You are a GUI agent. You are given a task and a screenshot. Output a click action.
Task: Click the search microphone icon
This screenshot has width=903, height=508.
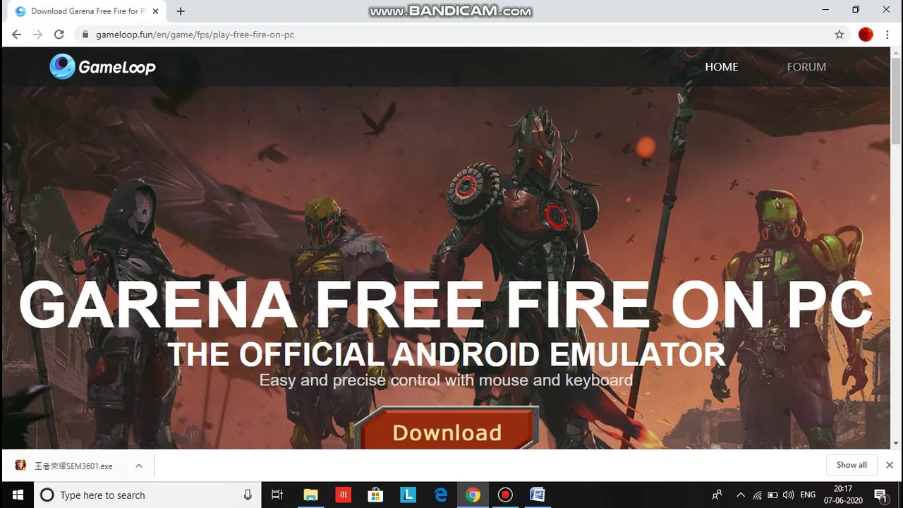click(248, 495)
